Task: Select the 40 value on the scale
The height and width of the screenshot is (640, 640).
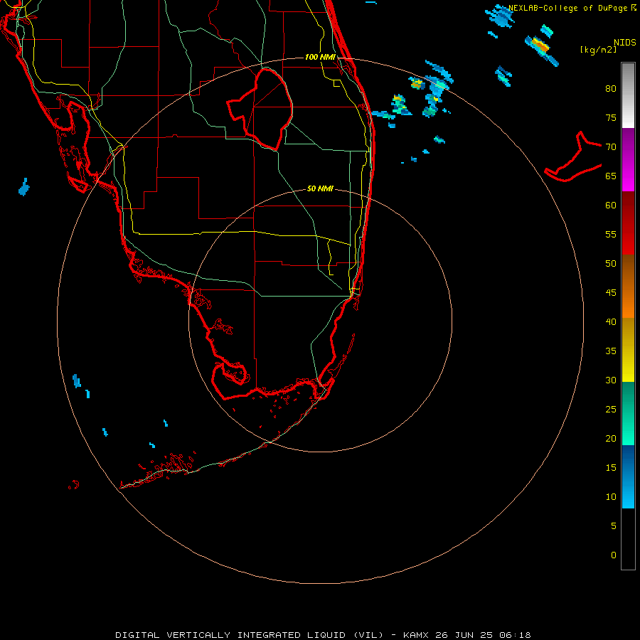Action: pyautogui.click(x=611, y=321)
